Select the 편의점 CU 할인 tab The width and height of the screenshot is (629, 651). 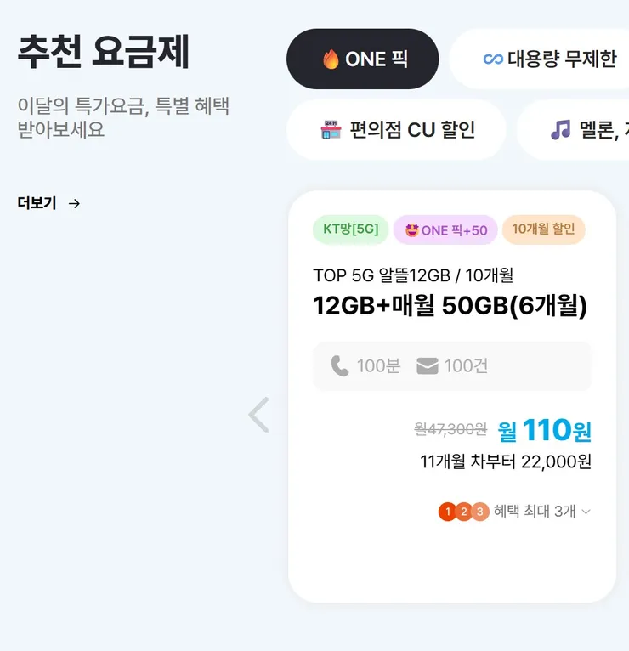point(397,130)
